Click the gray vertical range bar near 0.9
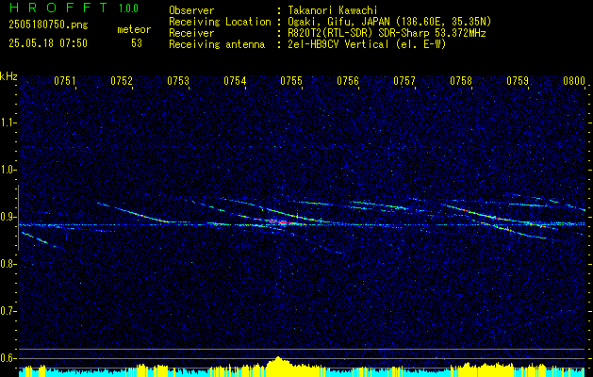 tap(18, 218)
